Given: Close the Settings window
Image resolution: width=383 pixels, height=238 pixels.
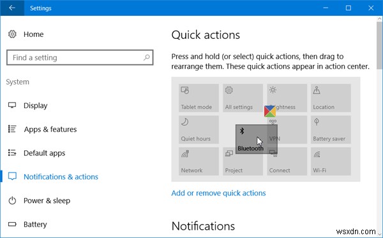Looking at the screenshot, I should [371, 8].
